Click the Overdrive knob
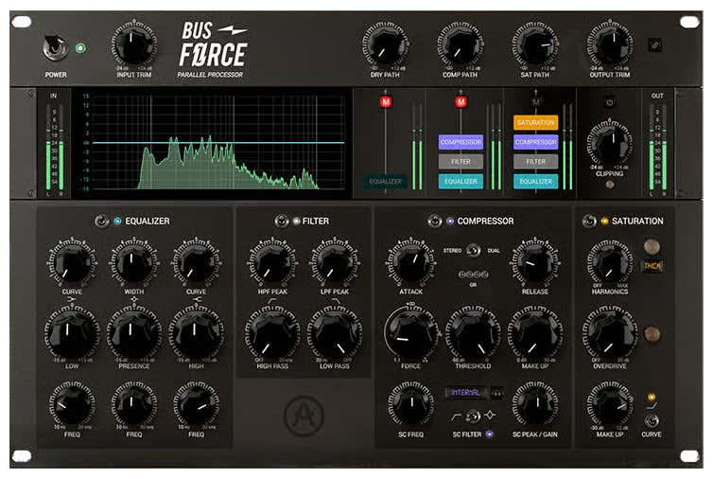 610,334
